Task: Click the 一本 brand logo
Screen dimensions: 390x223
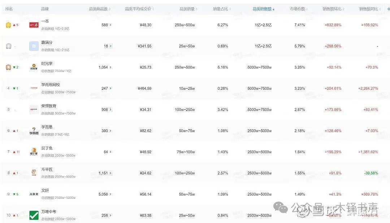Action: (34, 25)
